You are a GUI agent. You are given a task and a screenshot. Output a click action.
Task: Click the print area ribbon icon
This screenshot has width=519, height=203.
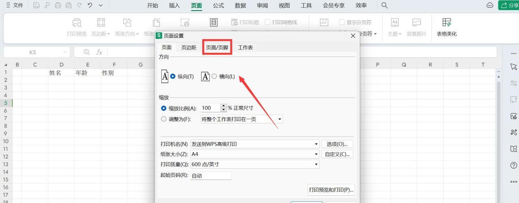point(185,23)
